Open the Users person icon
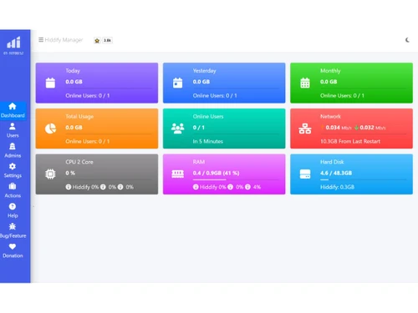Image resolution: width=418 pixels, height=313 pixels. [13, 126]
